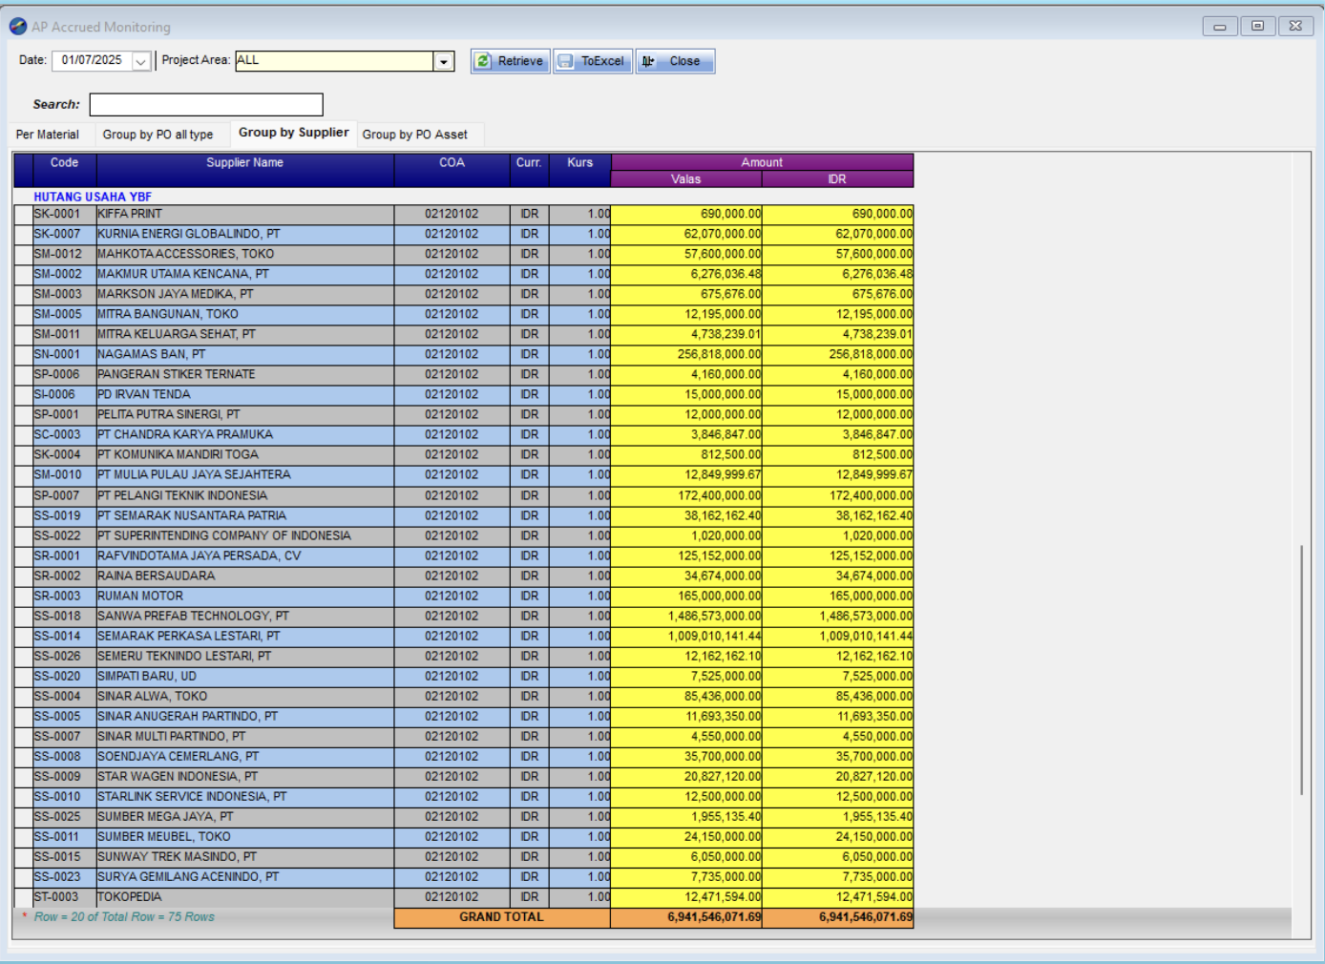Image resolution: width=1325 pixels, height=964 pixels.
Task: Click SEMERU TEKNINDO LESTARI, PT name
Action: click(184, 656)
